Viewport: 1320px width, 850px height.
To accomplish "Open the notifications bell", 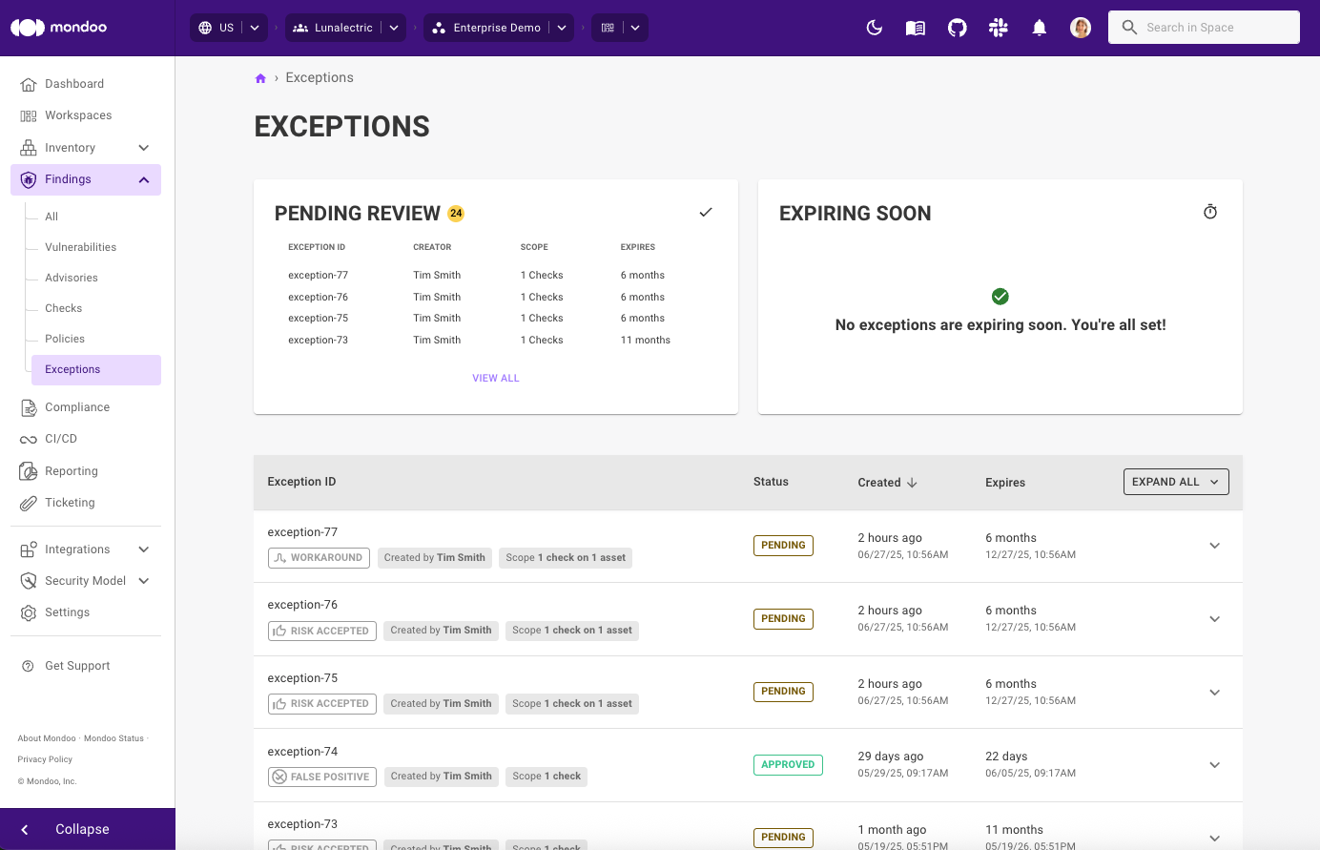I will click(1039, 28).
